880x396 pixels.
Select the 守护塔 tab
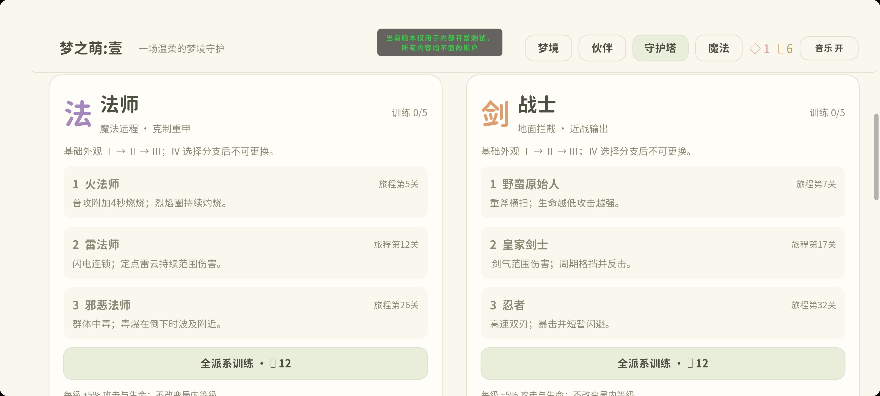click(x=660, y=48)
